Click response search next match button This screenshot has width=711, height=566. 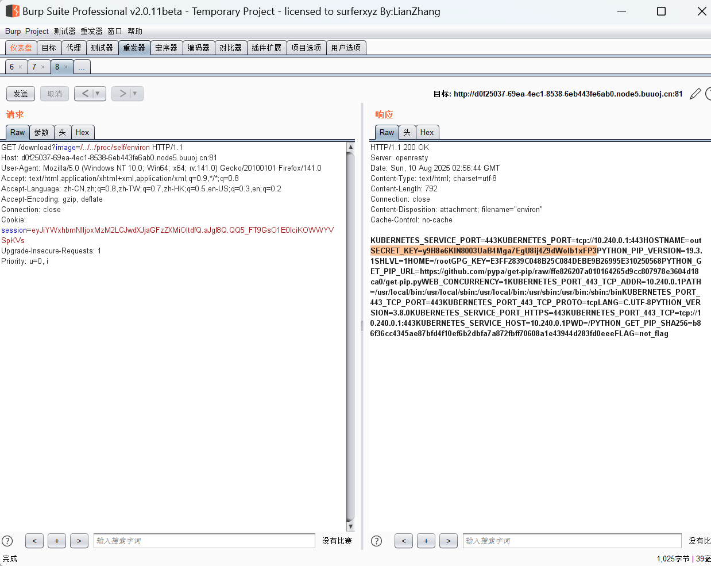(449, 541)
